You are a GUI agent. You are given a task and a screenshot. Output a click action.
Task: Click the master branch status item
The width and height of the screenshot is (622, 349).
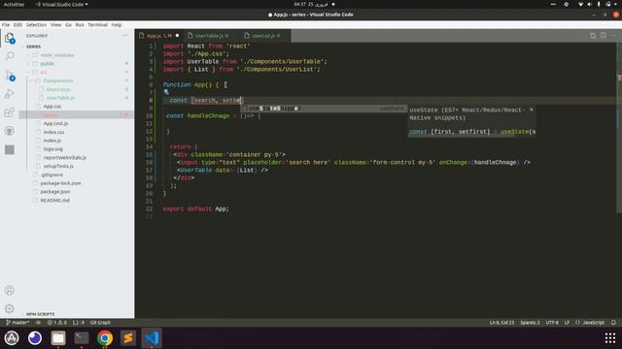(17, 323)
